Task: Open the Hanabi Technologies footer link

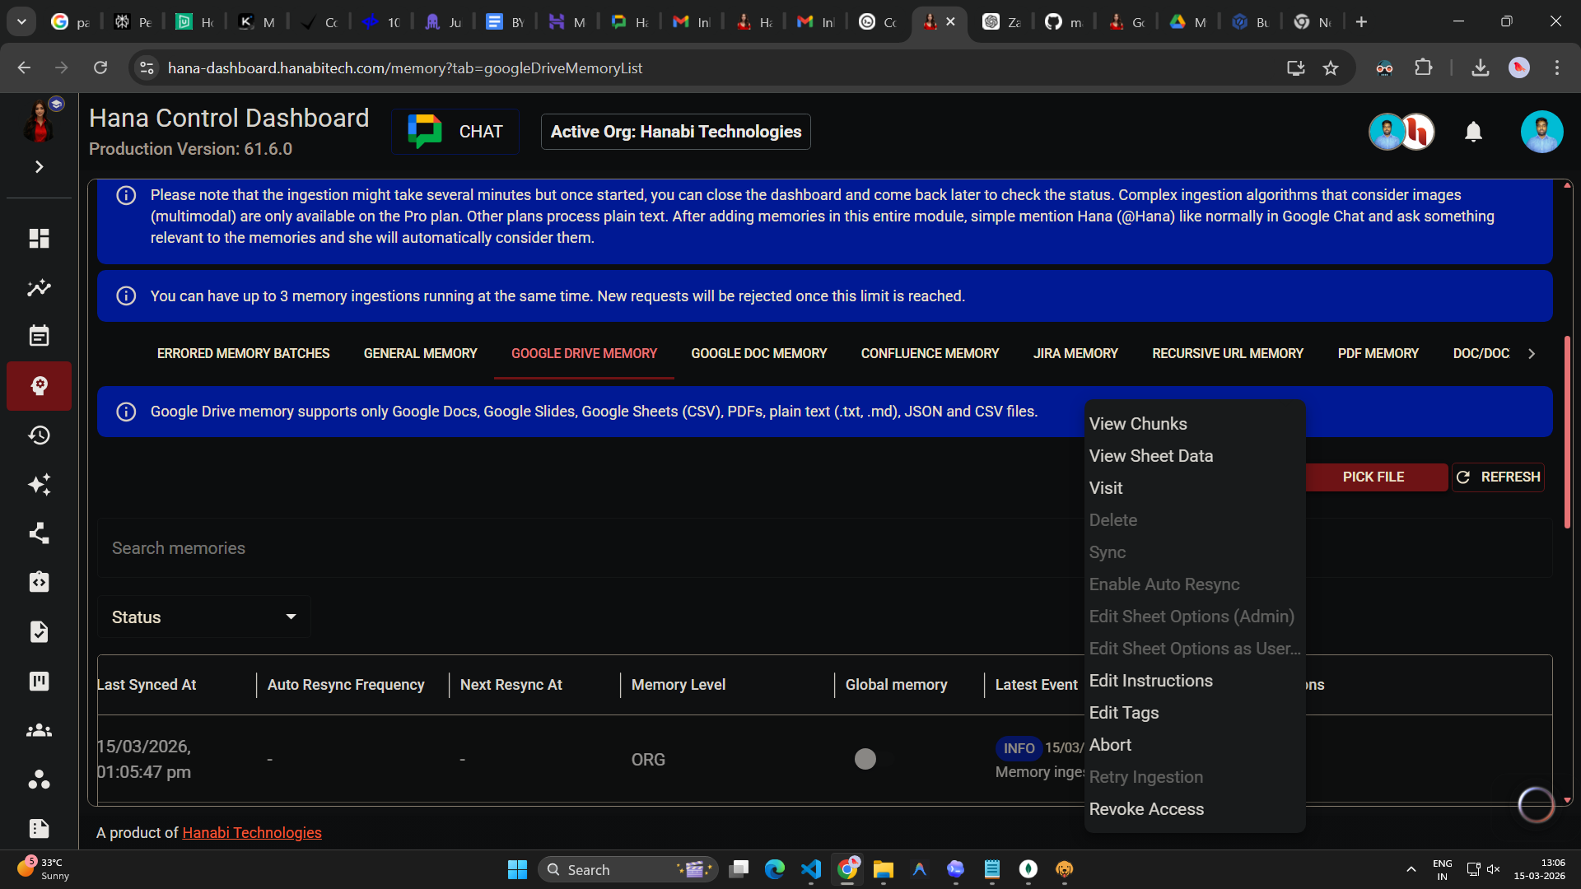Action: [x=251, y=833]
